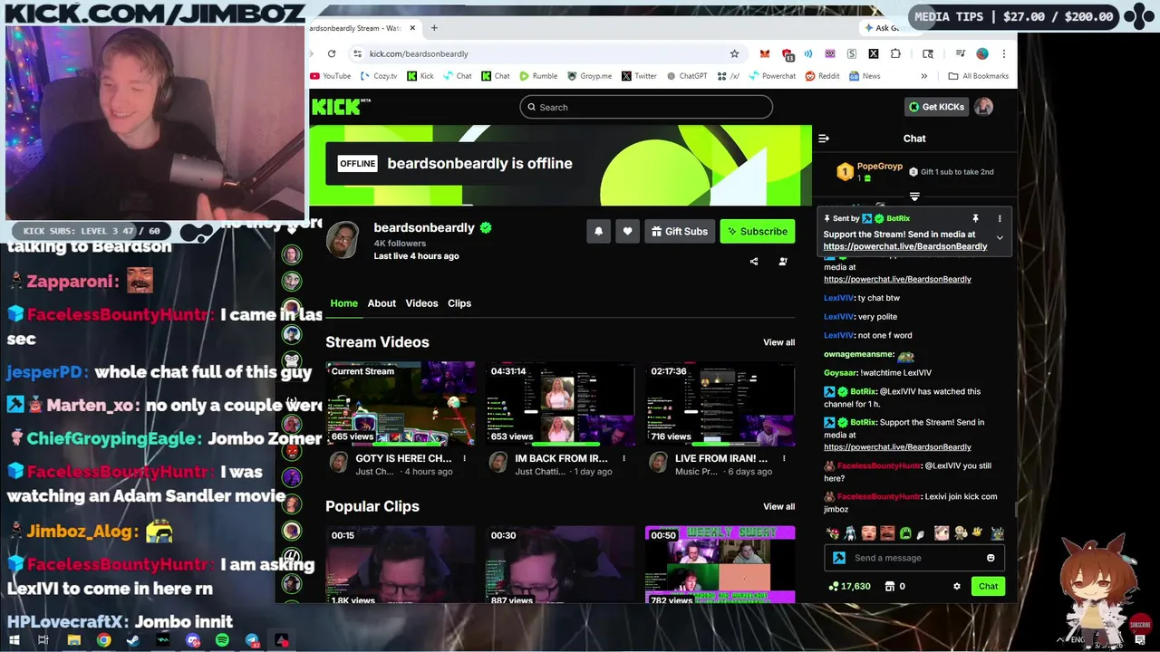Open chat settings gear icon
1160x652 pixels.
point(957,586)
